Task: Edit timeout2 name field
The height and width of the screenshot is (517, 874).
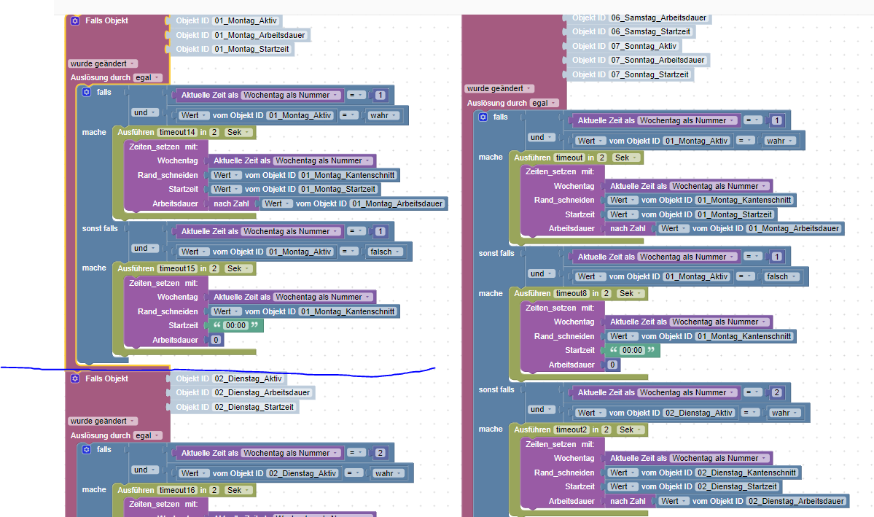Action: (571, 430)
